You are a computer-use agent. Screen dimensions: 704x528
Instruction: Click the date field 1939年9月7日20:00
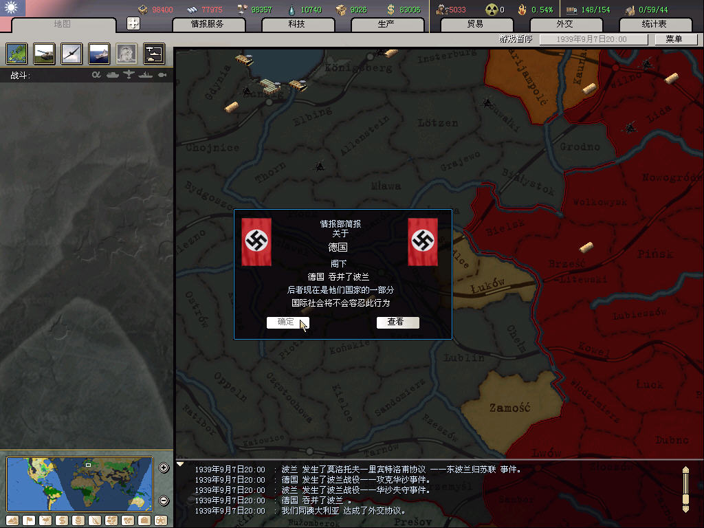[593, 39]
